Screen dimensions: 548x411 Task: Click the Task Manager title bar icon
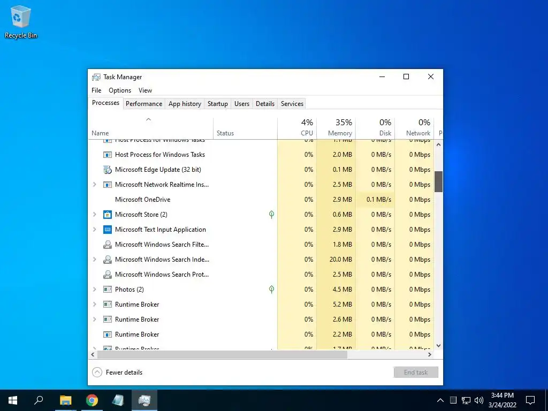(x=96, y=77)
